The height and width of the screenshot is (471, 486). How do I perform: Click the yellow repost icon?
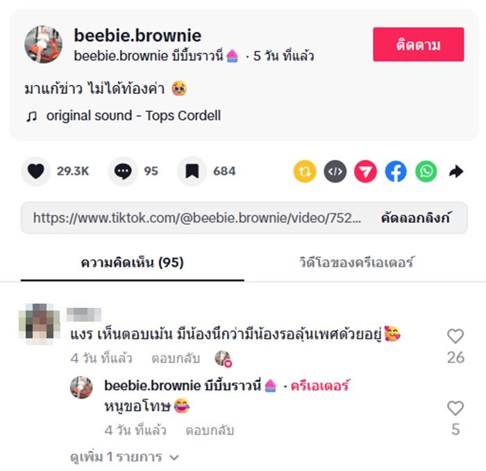[305, 171]
